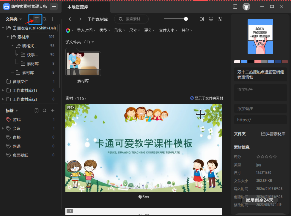Focus the 搜索素材 search field
This screenshot has width=291, height=216.
tap(131, 19)
